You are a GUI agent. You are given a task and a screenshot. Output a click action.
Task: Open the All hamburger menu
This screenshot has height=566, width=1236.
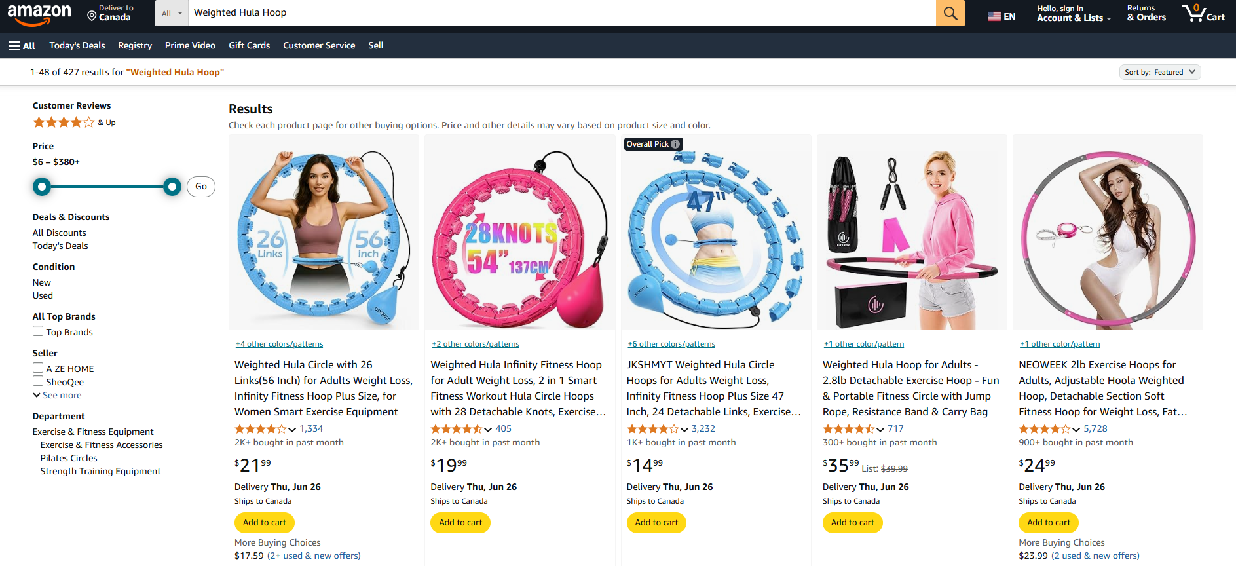22,45
